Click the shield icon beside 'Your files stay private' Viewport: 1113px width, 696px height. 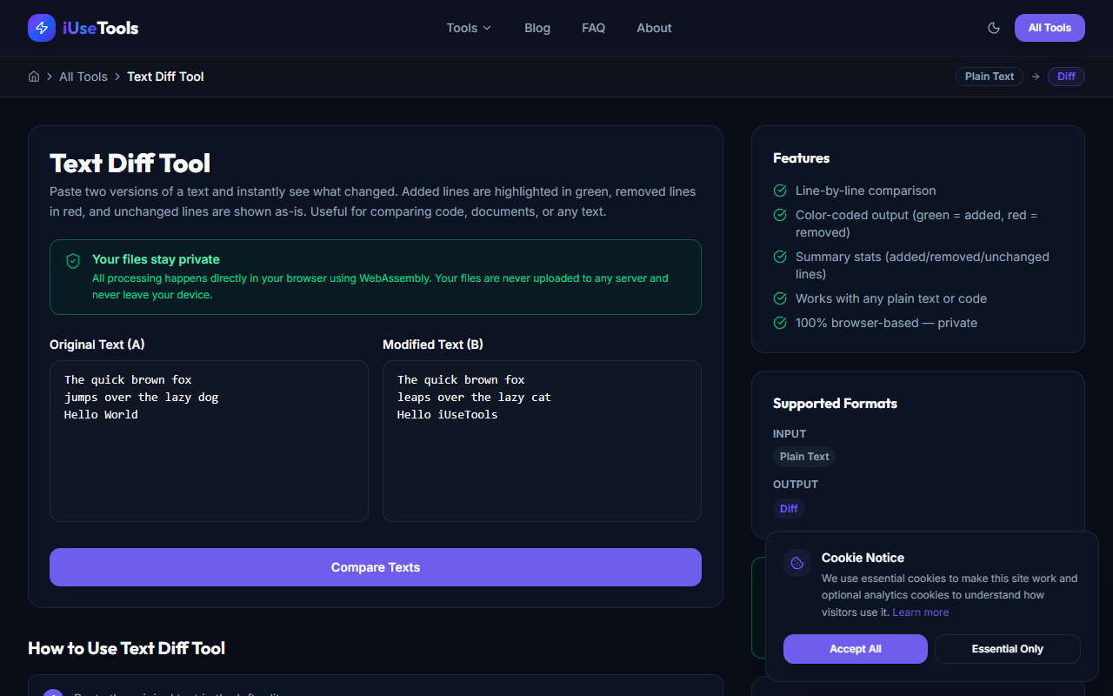pos(73,260)
